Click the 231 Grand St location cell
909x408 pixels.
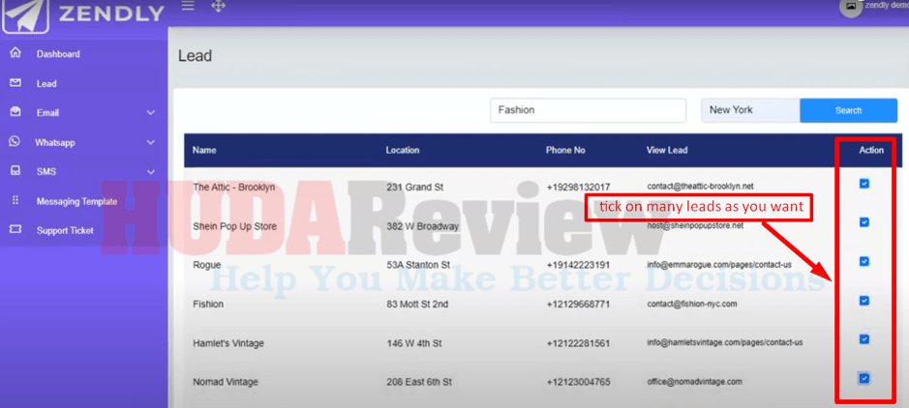[x=414, y=187]
